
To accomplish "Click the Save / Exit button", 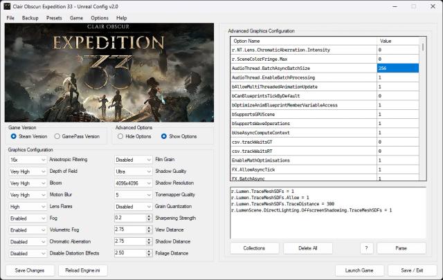I will [412, 270].
